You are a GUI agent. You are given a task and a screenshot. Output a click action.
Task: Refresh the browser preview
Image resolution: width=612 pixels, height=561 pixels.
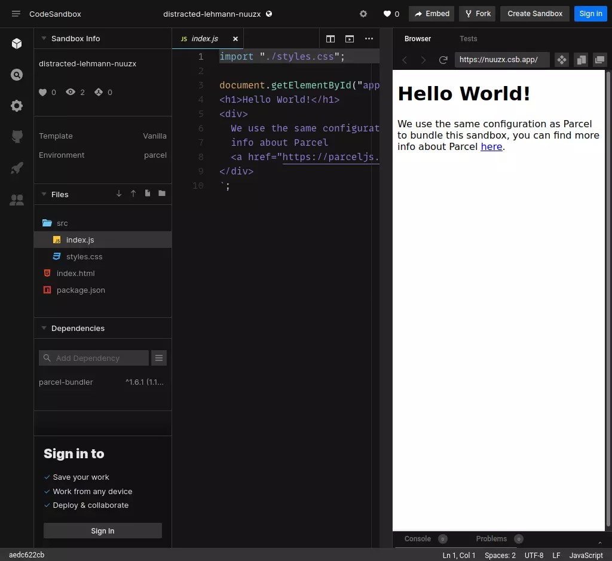pyautogui.click(x=443, y=59)
